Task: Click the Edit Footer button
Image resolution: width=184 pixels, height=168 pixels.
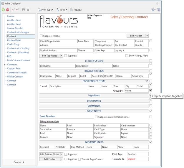Action: pyautogui.click(x=50, y=159)
